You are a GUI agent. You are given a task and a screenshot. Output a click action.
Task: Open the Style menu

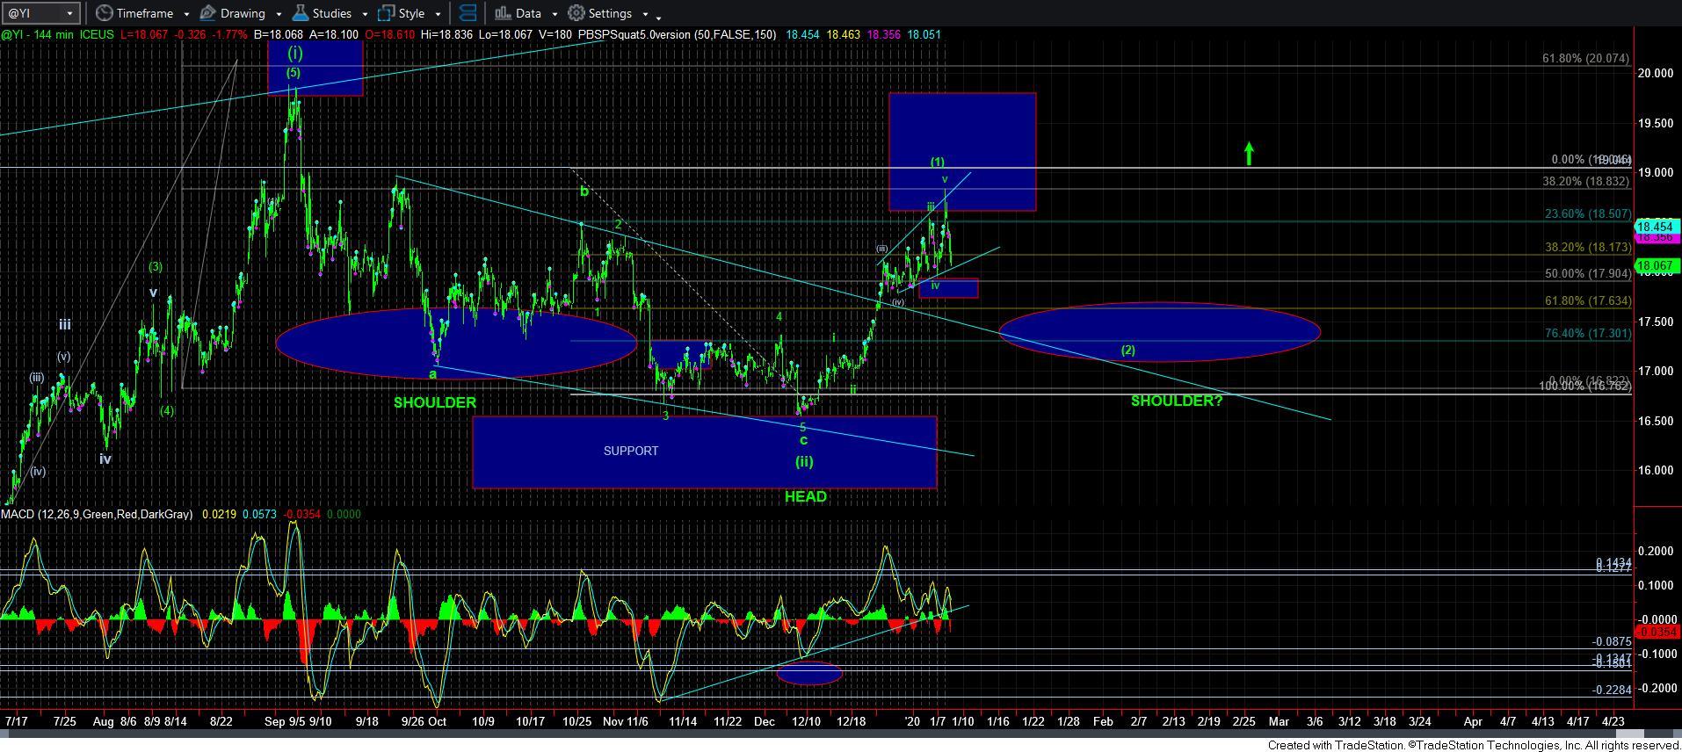click(411, 13)
